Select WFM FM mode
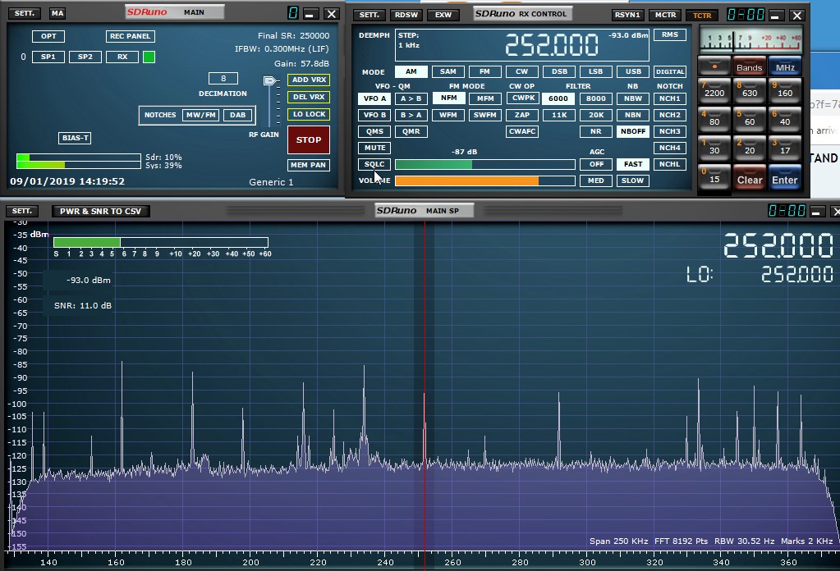This screenshot has height=571, width=840. pos(448,115)
